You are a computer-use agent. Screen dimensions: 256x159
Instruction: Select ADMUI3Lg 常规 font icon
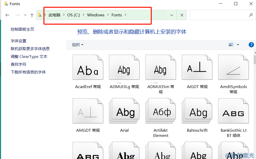[124, 67]
